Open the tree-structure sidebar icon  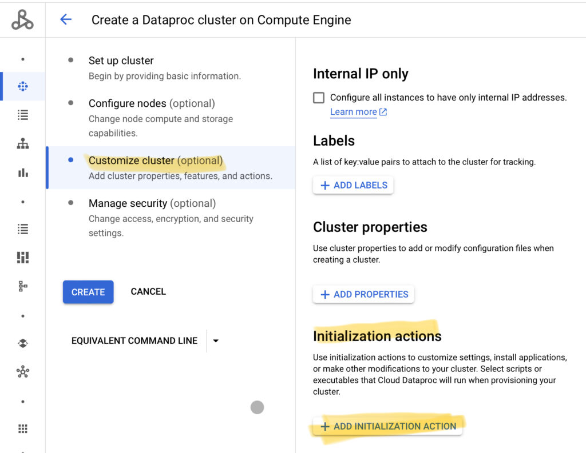23,286
